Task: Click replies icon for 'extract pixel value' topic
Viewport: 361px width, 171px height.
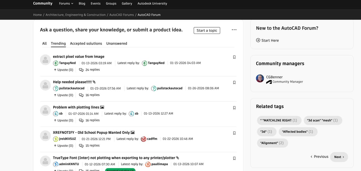Action: (81, 70)
